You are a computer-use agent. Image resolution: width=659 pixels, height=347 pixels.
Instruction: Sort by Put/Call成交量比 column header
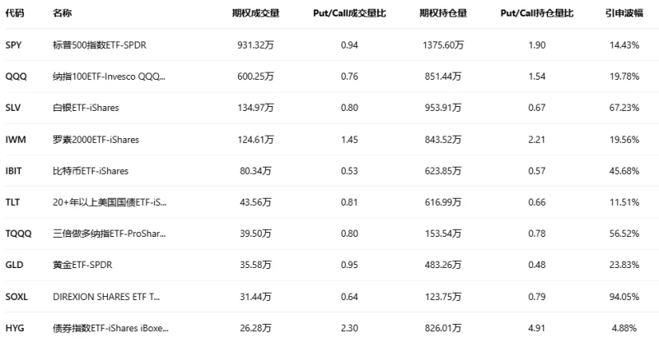pos(349,14)
